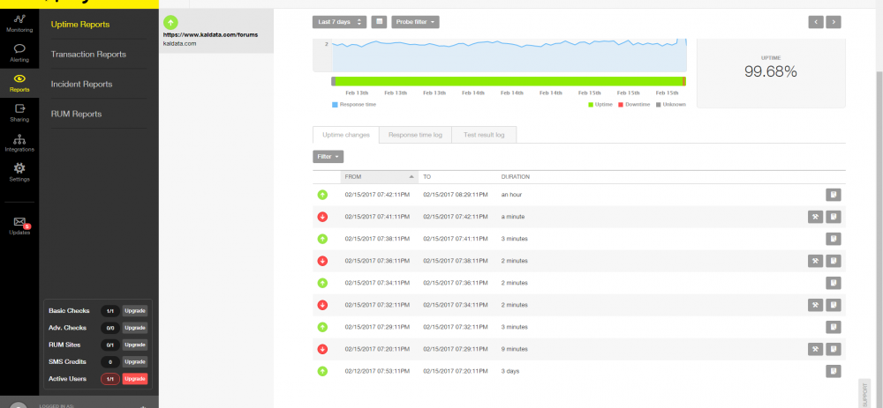Click green up status icon for kaldata forums check

170,23
